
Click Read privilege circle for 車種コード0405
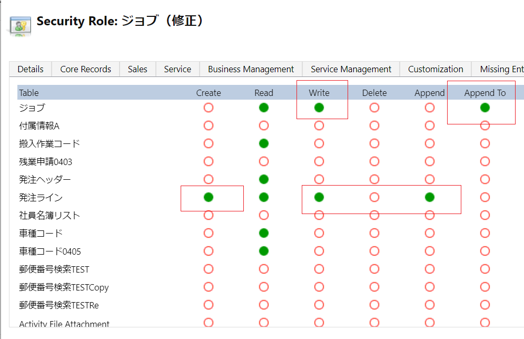click(x=264, y=251)
